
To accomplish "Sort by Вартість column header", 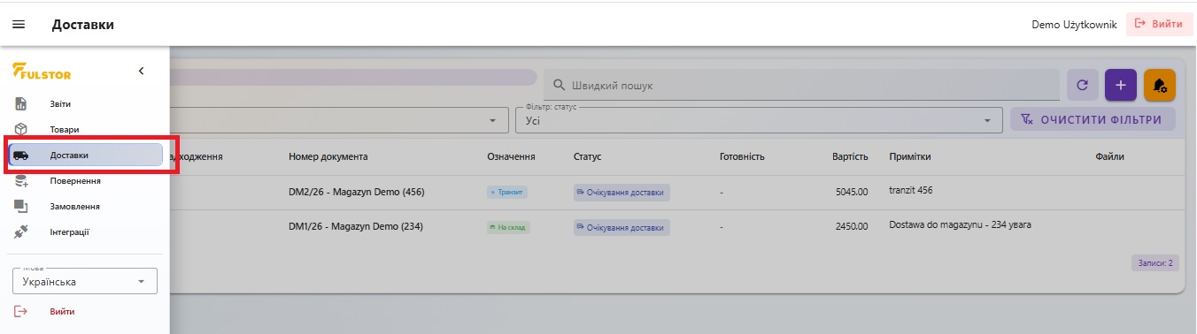I will point(850,157).
